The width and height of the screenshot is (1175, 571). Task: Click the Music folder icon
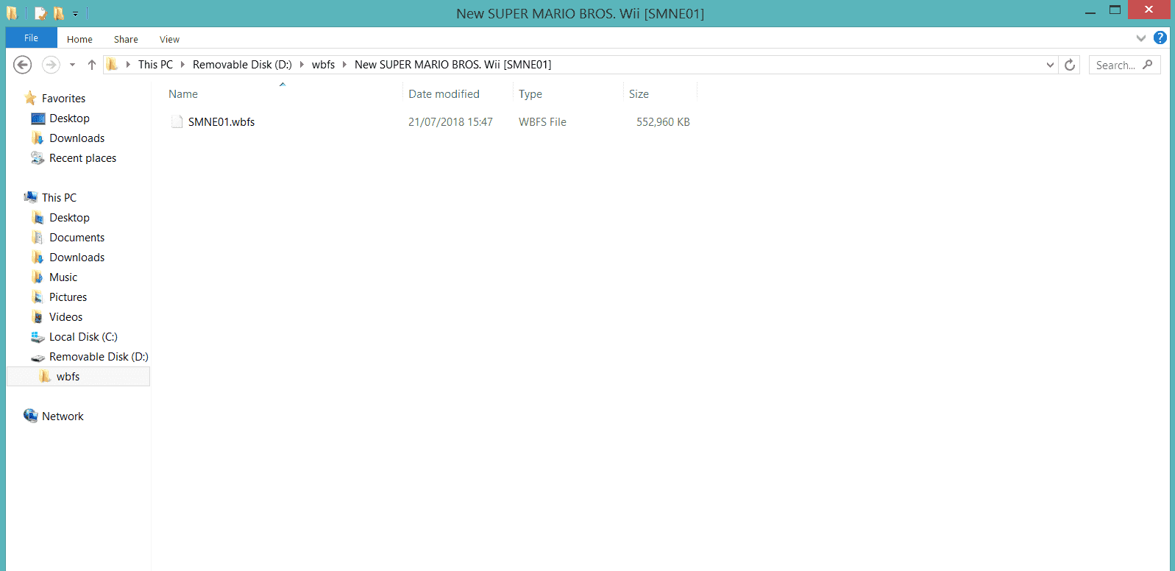38,277
